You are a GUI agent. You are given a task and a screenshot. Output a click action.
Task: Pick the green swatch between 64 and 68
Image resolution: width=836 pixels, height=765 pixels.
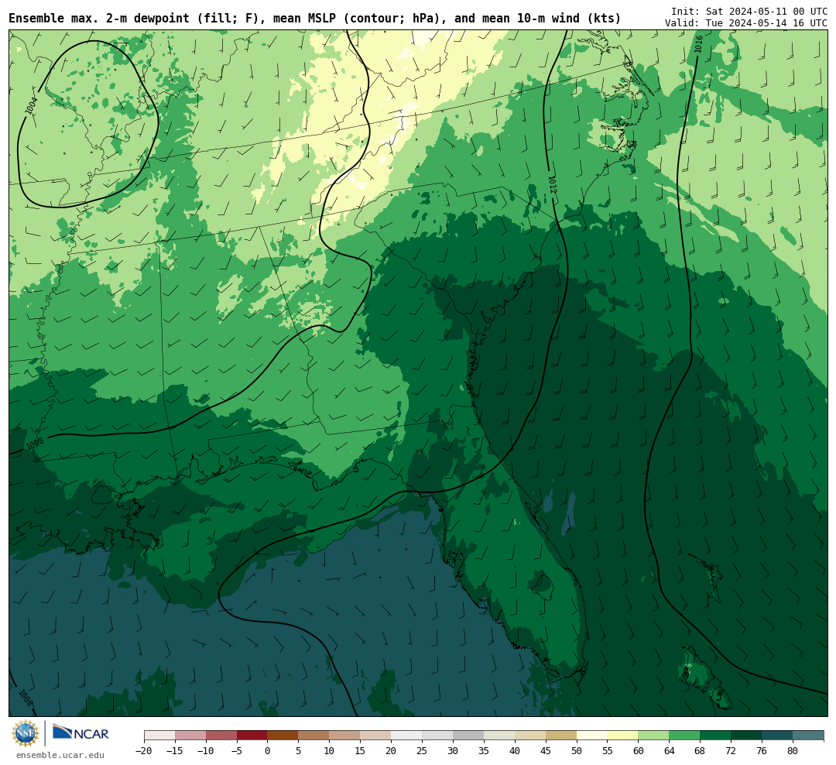click(685, 736)
